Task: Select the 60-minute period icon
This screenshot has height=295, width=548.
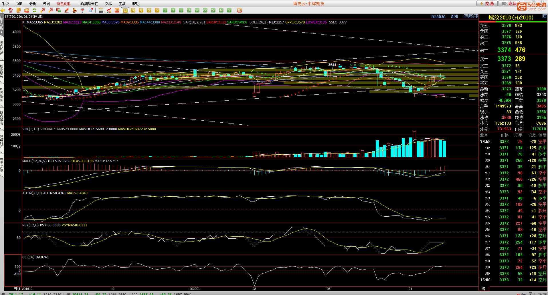Action: click(205, 10)
